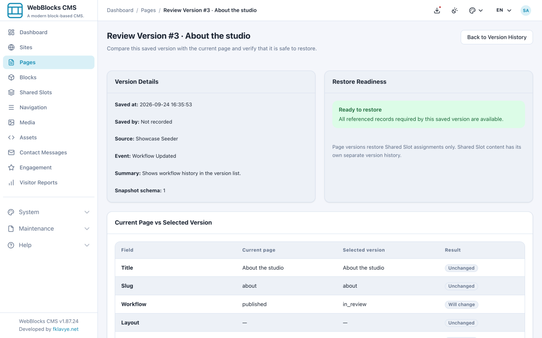Click the Will change badge in Workflow row
Screen dimensions: 542x338
(x=462, y=304)
